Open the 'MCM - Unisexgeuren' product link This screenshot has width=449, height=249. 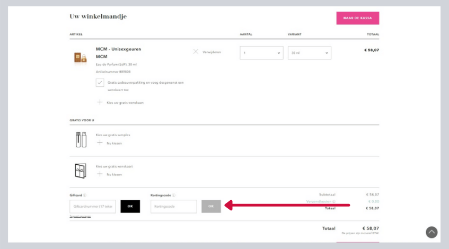click(x=118, y=49)
